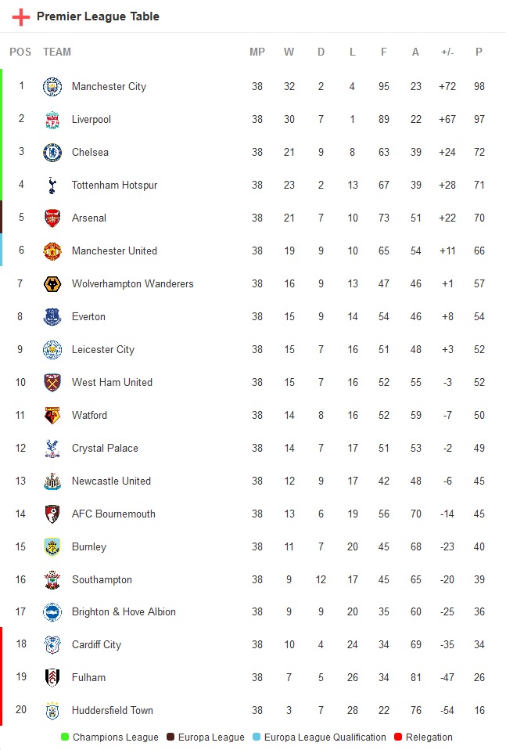Click the Manchester City club crest

point(52,87)
